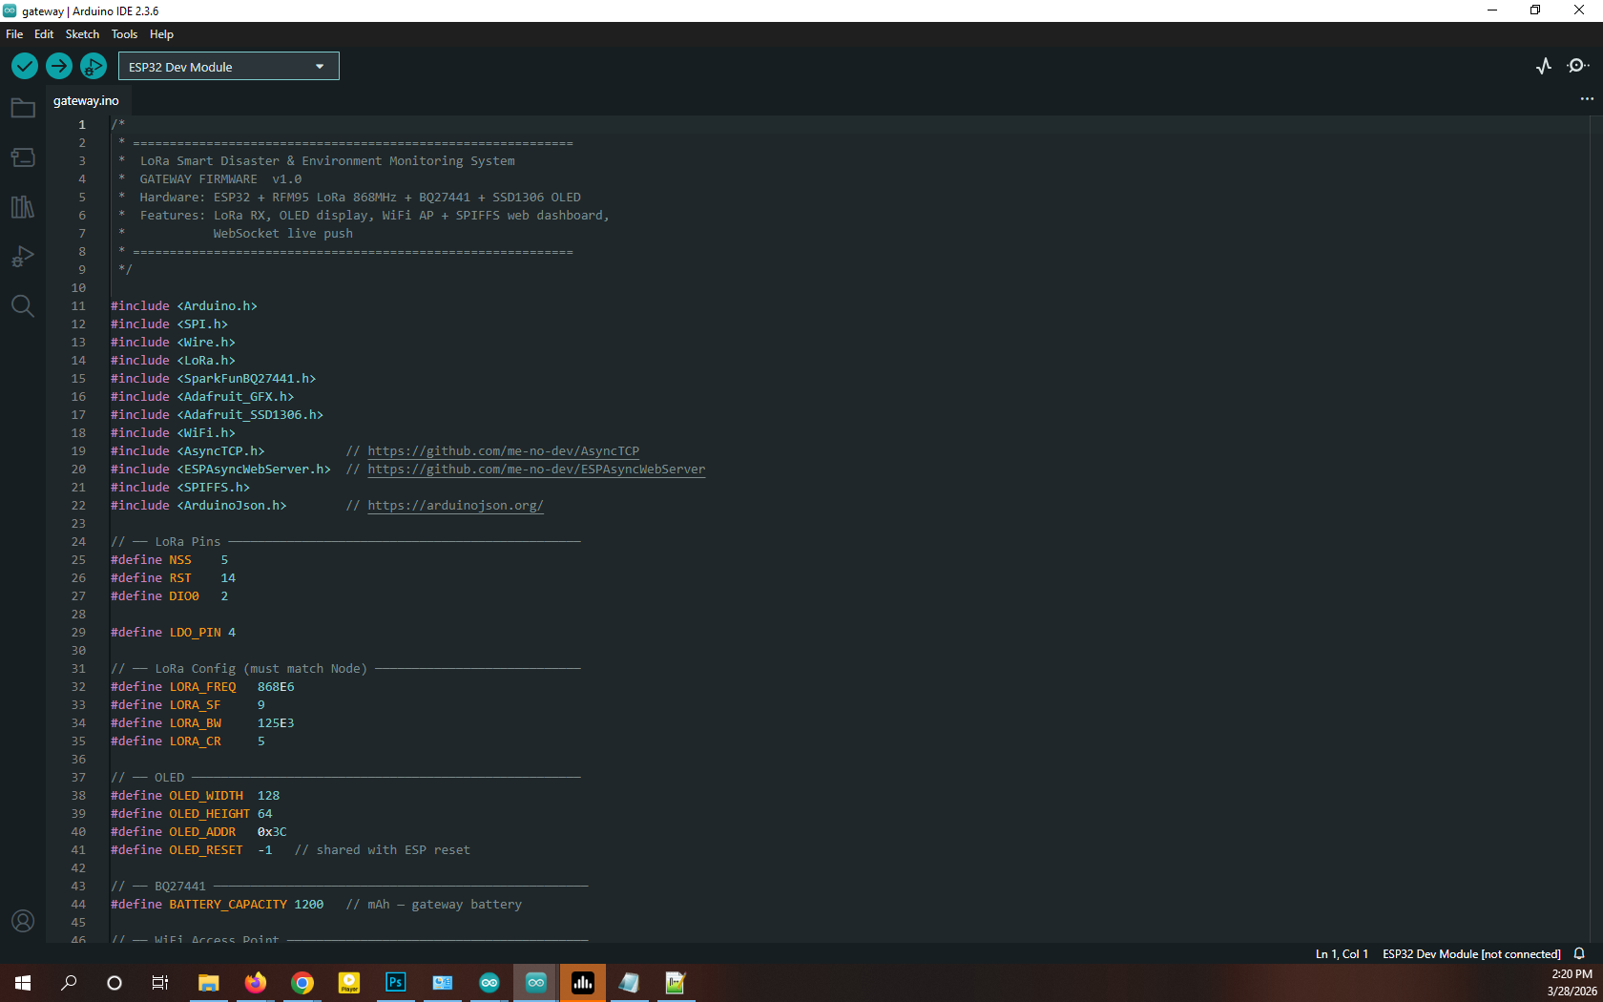1603x1002 pixels.
Task: Select the gateway.ino tab
Action: tap(86, 100)
